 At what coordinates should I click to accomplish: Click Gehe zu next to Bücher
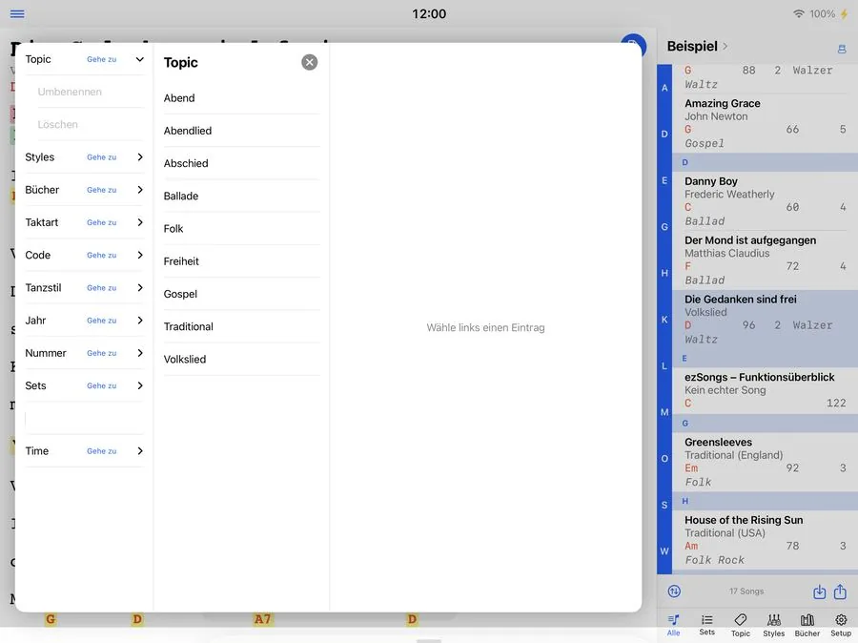coord(101,190)
